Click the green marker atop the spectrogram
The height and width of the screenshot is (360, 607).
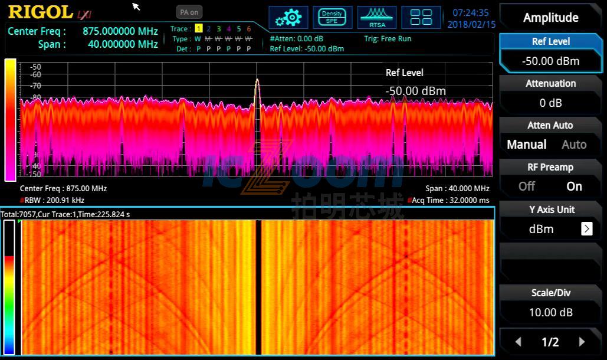click(19, 221)
